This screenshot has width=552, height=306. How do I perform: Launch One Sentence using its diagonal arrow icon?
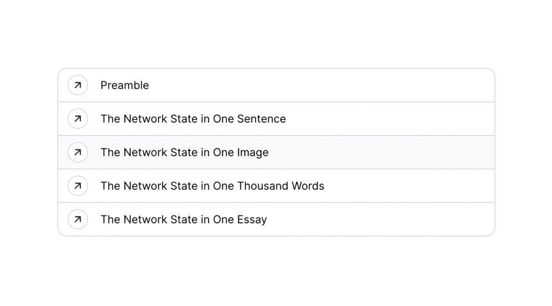(x=78, y=118)
